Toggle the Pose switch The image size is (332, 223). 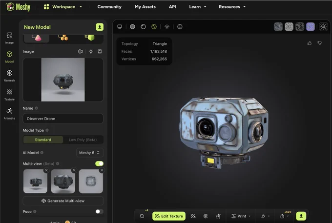pos(99,212)
